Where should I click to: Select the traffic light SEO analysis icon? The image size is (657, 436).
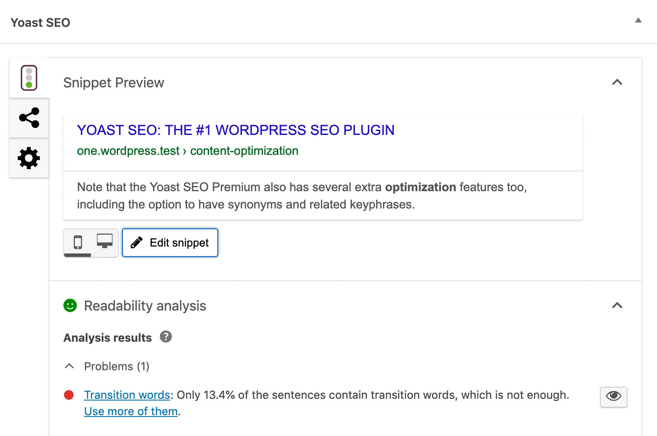click(x=29, y=77)
